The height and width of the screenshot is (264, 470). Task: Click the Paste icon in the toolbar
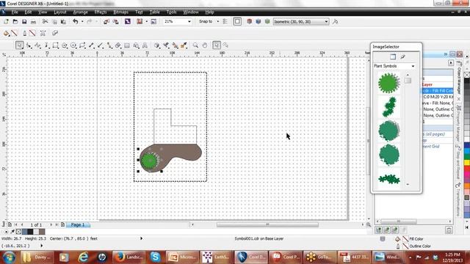pos(64,21)
